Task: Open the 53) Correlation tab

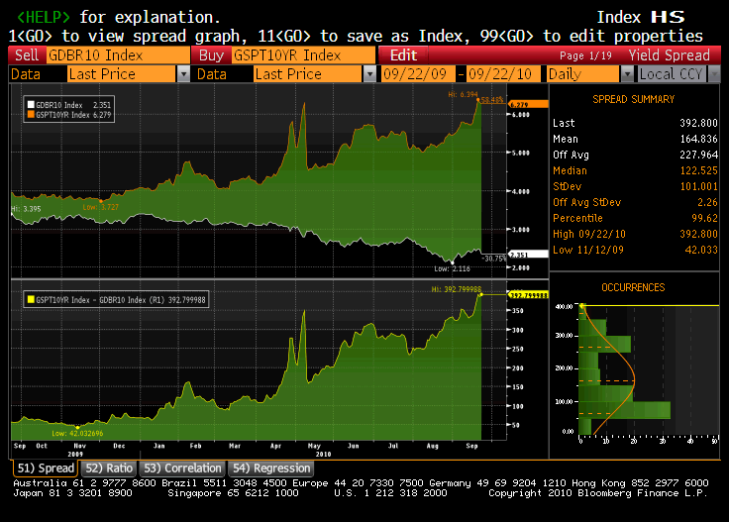Action: 182,468
